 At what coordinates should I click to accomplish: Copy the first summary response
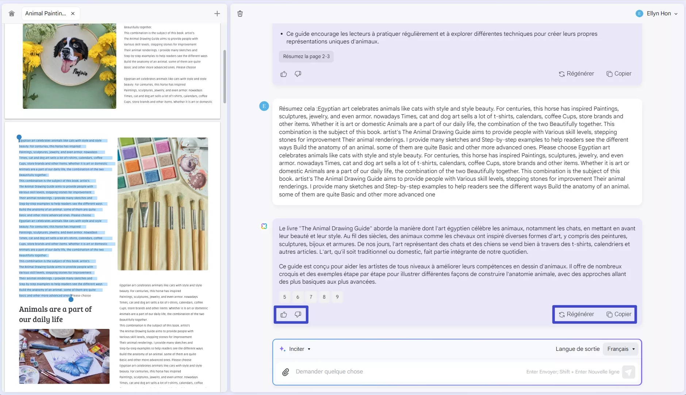tap(619, 74)
